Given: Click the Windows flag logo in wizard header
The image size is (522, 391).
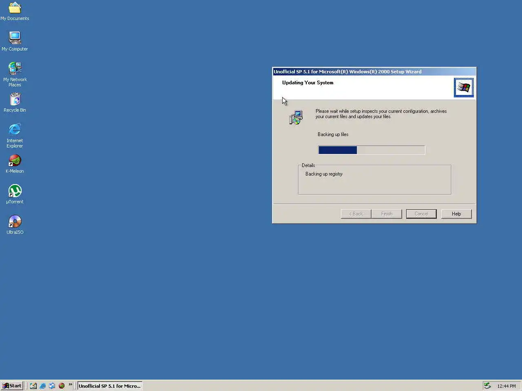Looking at the screenshot, I should click(464, 87).
